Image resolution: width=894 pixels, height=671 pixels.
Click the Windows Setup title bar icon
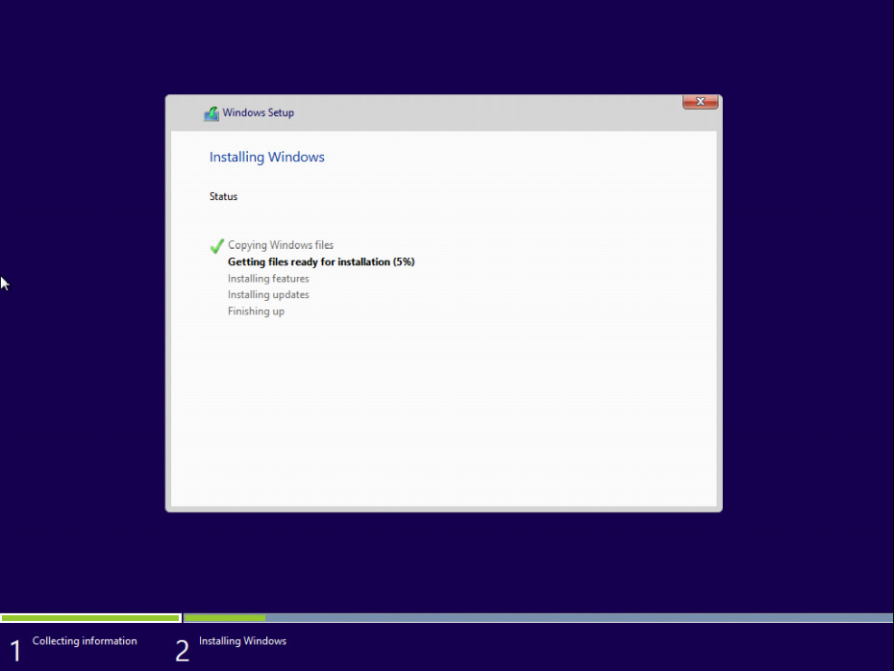211,113
